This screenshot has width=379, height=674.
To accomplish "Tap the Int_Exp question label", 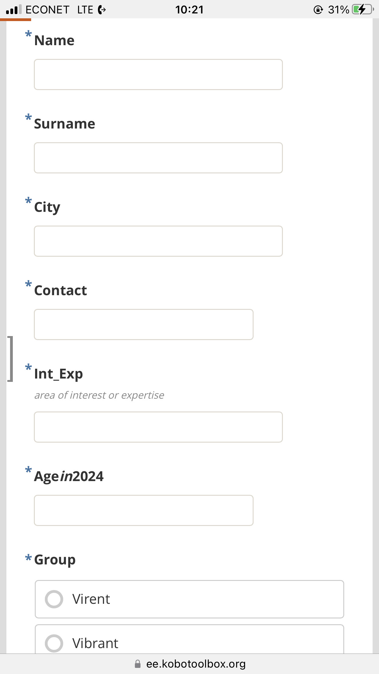I will tap(59, 374).
